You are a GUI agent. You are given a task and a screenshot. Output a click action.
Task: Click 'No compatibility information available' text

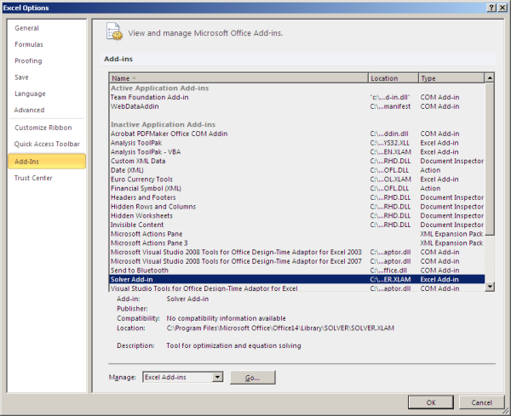(227, 318)
